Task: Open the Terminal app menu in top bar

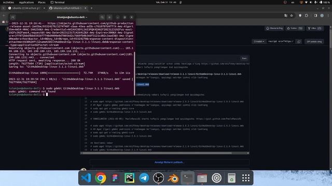Action: click(x=58, y=2)
